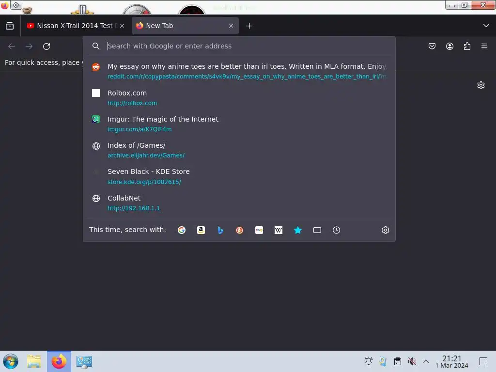
Task: Search this time with DuckDuckGo
Action: (239, 230)
